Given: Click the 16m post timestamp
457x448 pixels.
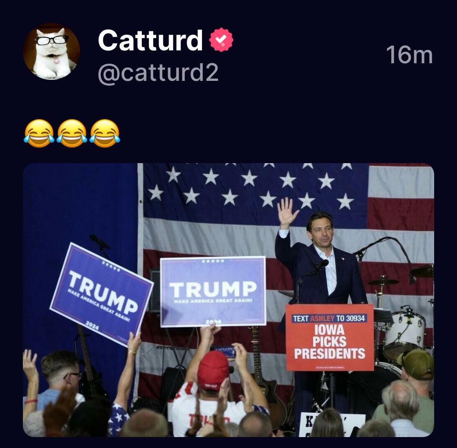Looking at the screenshot, I should point(409,55).
